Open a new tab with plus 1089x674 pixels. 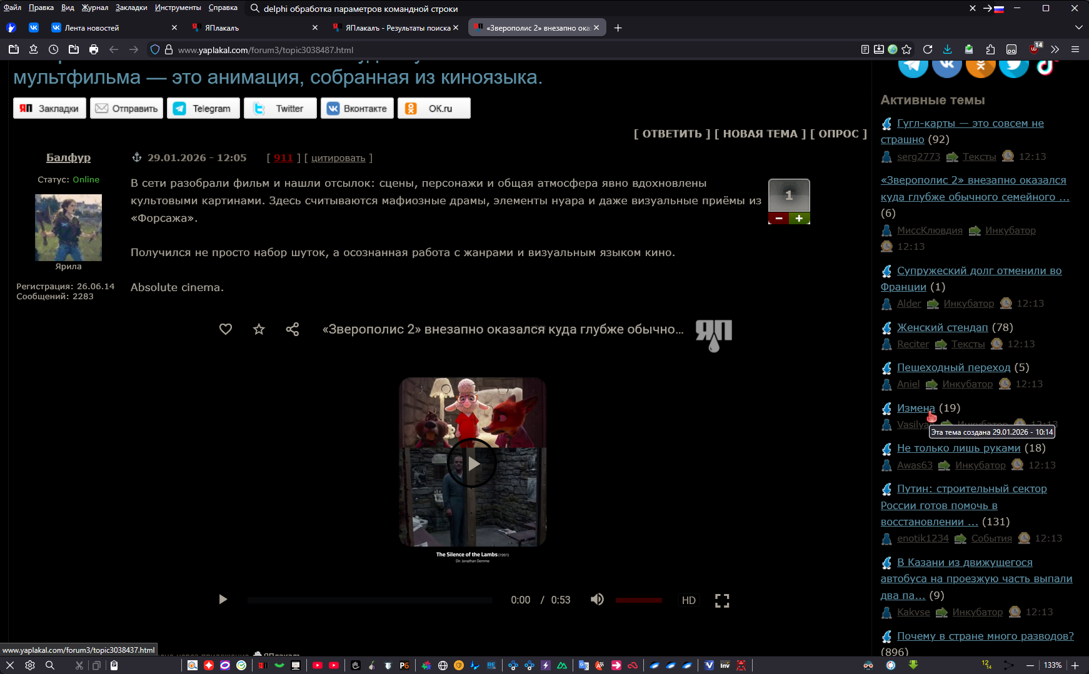pos(618,27)
